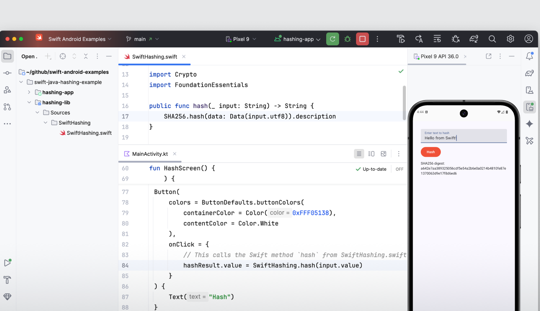Run the hashing-app configuration
The width and height of the screenshot is (540, 311).
332,39
